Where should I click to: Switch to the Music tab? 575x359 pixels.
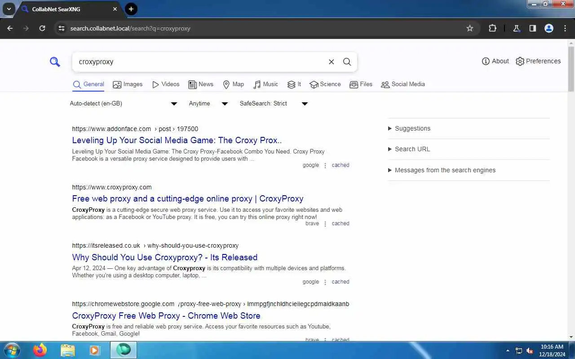coord(265,84)
